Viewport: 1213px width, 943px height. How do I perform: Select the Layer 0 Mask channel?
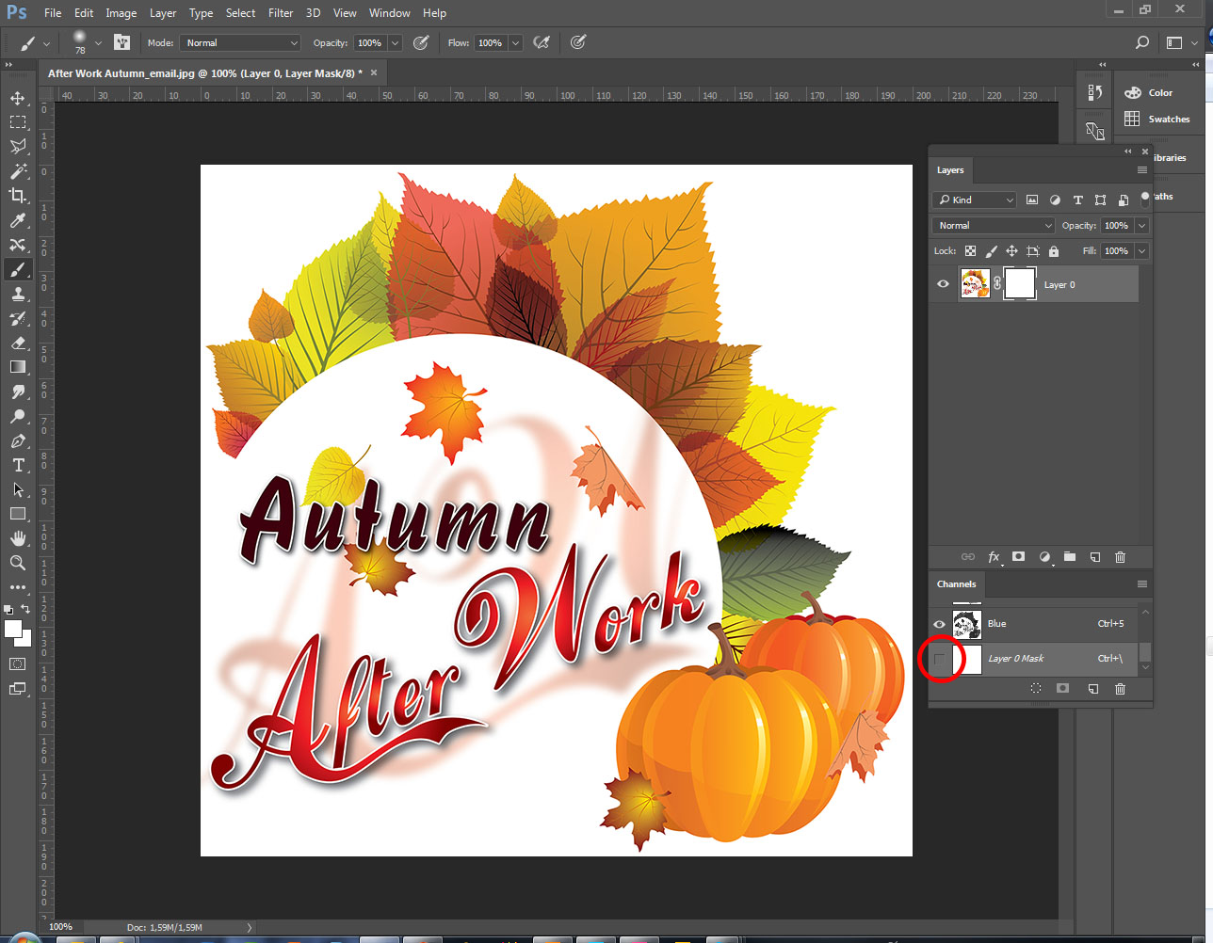(1035, 659)
